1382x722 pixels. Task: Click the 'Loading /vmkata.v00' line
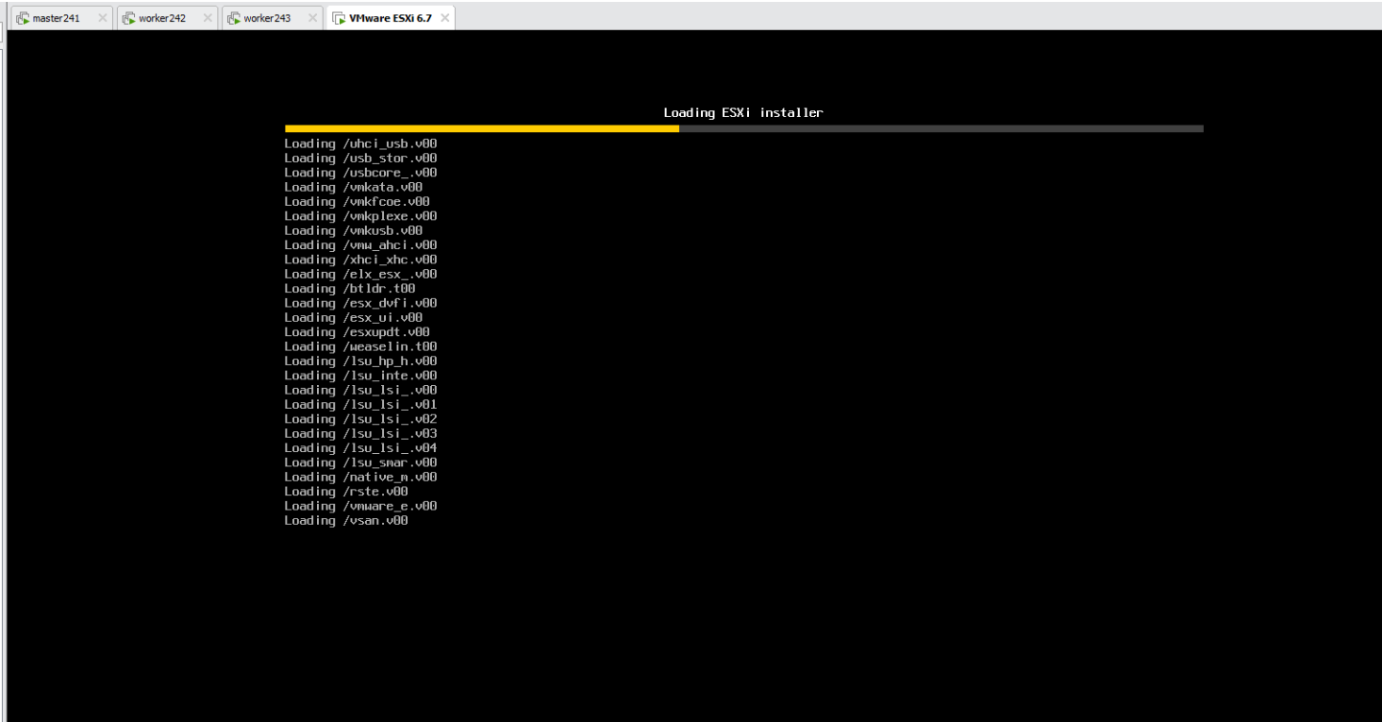pyautogui.click(x=354, y=187)
